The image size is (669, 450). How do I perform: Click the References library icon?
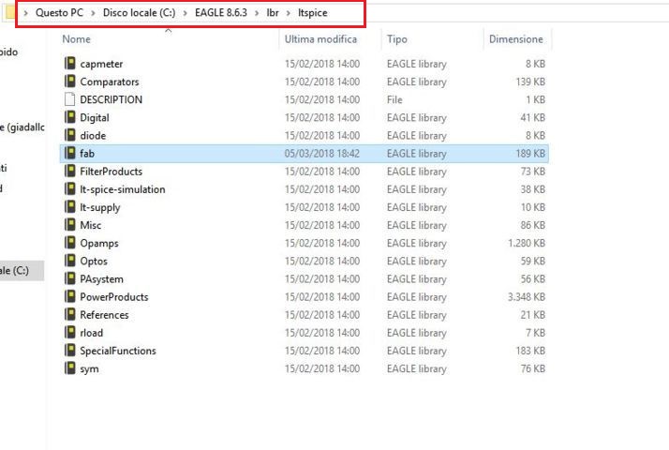(x=70, y=314)
